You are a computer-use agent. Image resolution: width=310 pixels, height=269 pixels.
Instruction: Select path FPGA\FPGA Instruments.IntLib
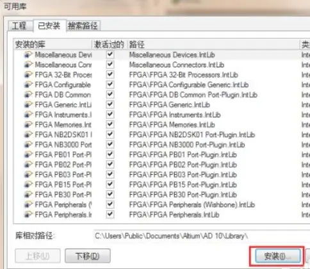click(x=175, y=115)
